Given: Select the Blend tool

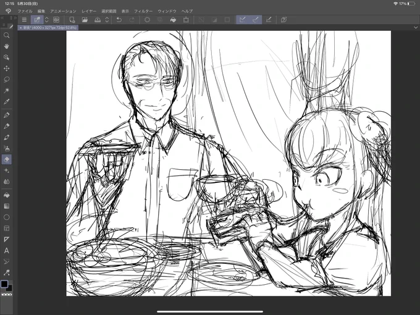Looking at the screenshot, I should 6,182.
